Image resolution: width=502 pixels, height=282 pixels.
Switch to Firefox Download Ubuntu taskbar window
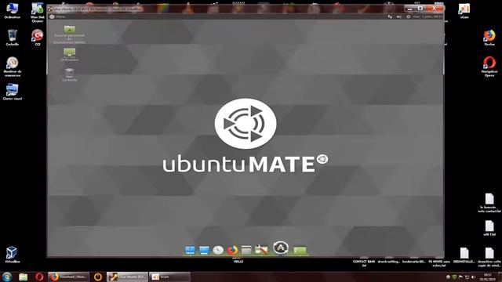68,277
